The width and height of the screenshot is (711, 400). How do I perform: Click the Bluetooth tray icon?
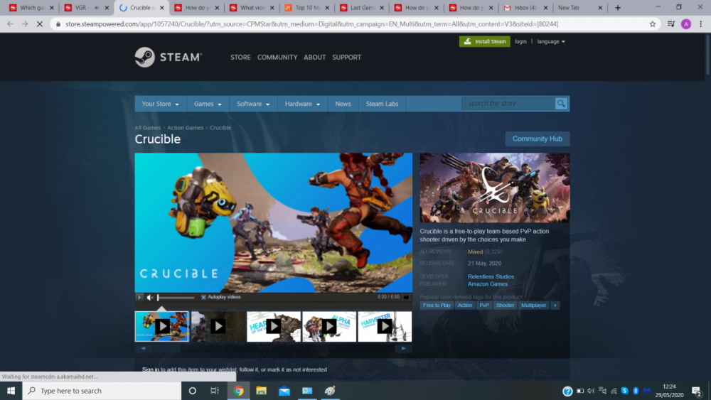click(636, 391)
